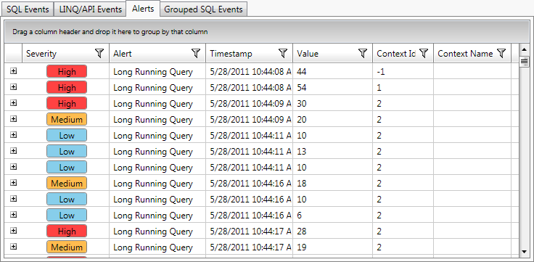Expand the Medium row with value 18

(x=13, y=183)
